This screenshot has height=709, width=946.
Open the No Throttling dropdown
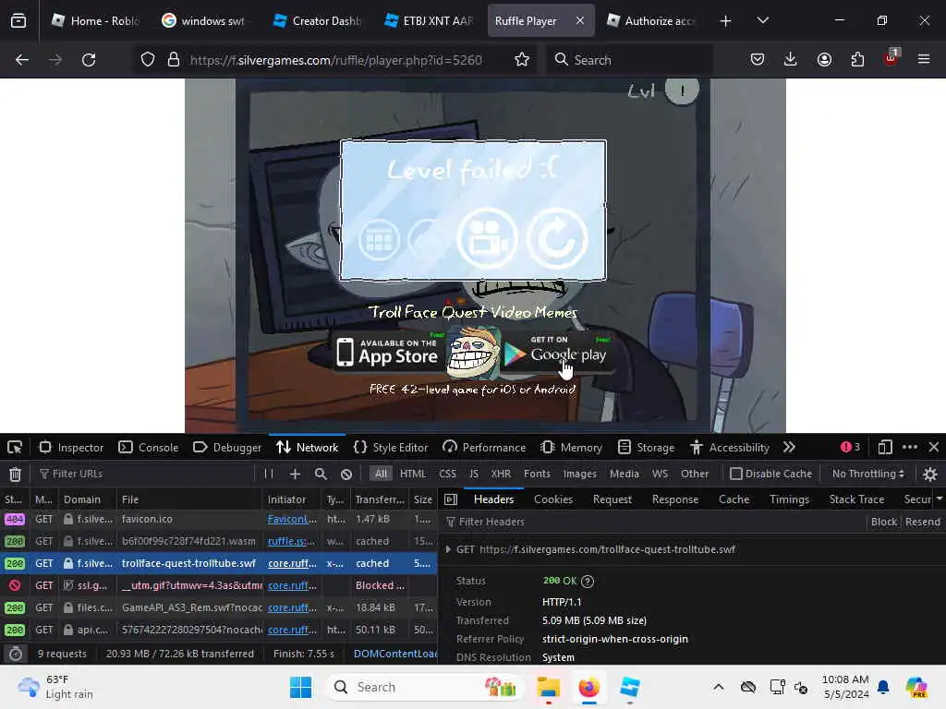point(867,474)
